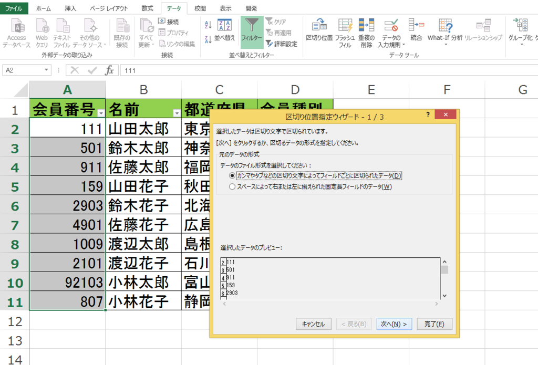Click the wizard help question mark

tap(428, 114)
